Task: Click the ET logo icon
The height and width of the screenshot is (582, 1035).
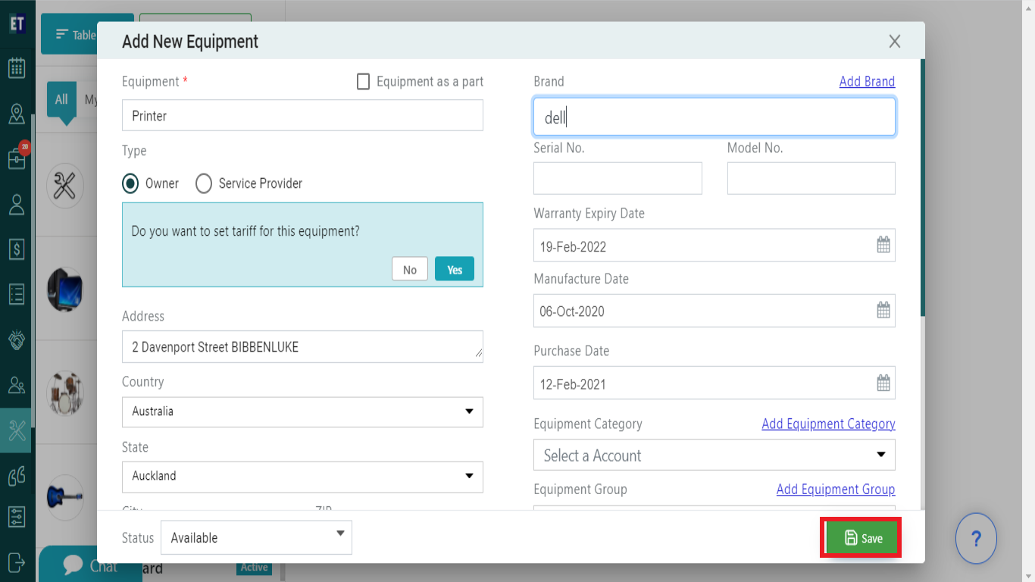Action: 17,23
